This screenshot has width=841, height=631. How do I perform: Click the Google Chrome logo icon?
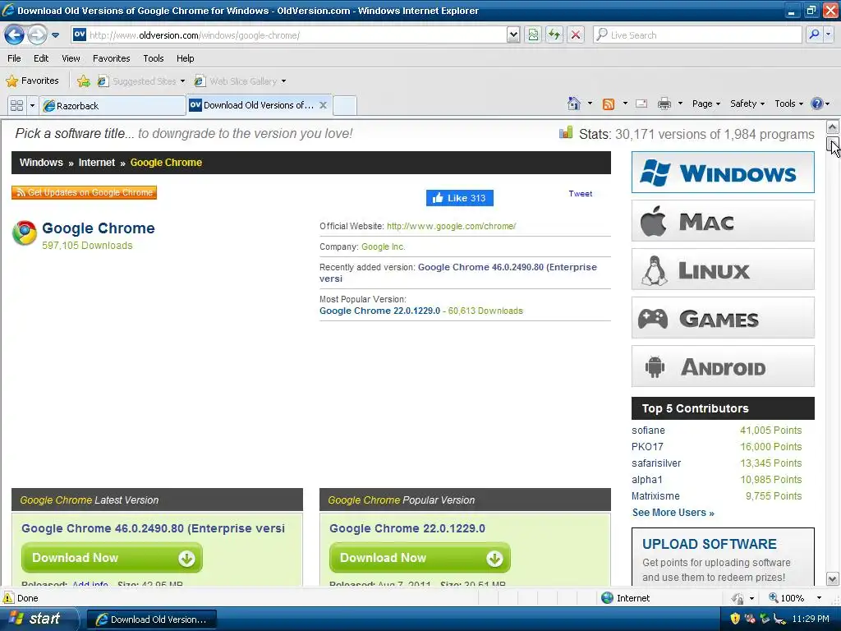pos(25,233)
